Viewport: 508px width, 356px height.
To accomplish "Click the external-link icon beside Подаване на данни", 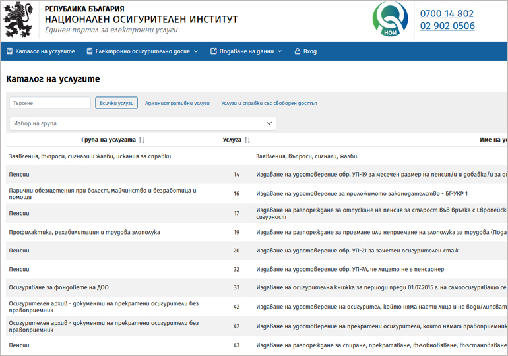I will tap(213, 51).
